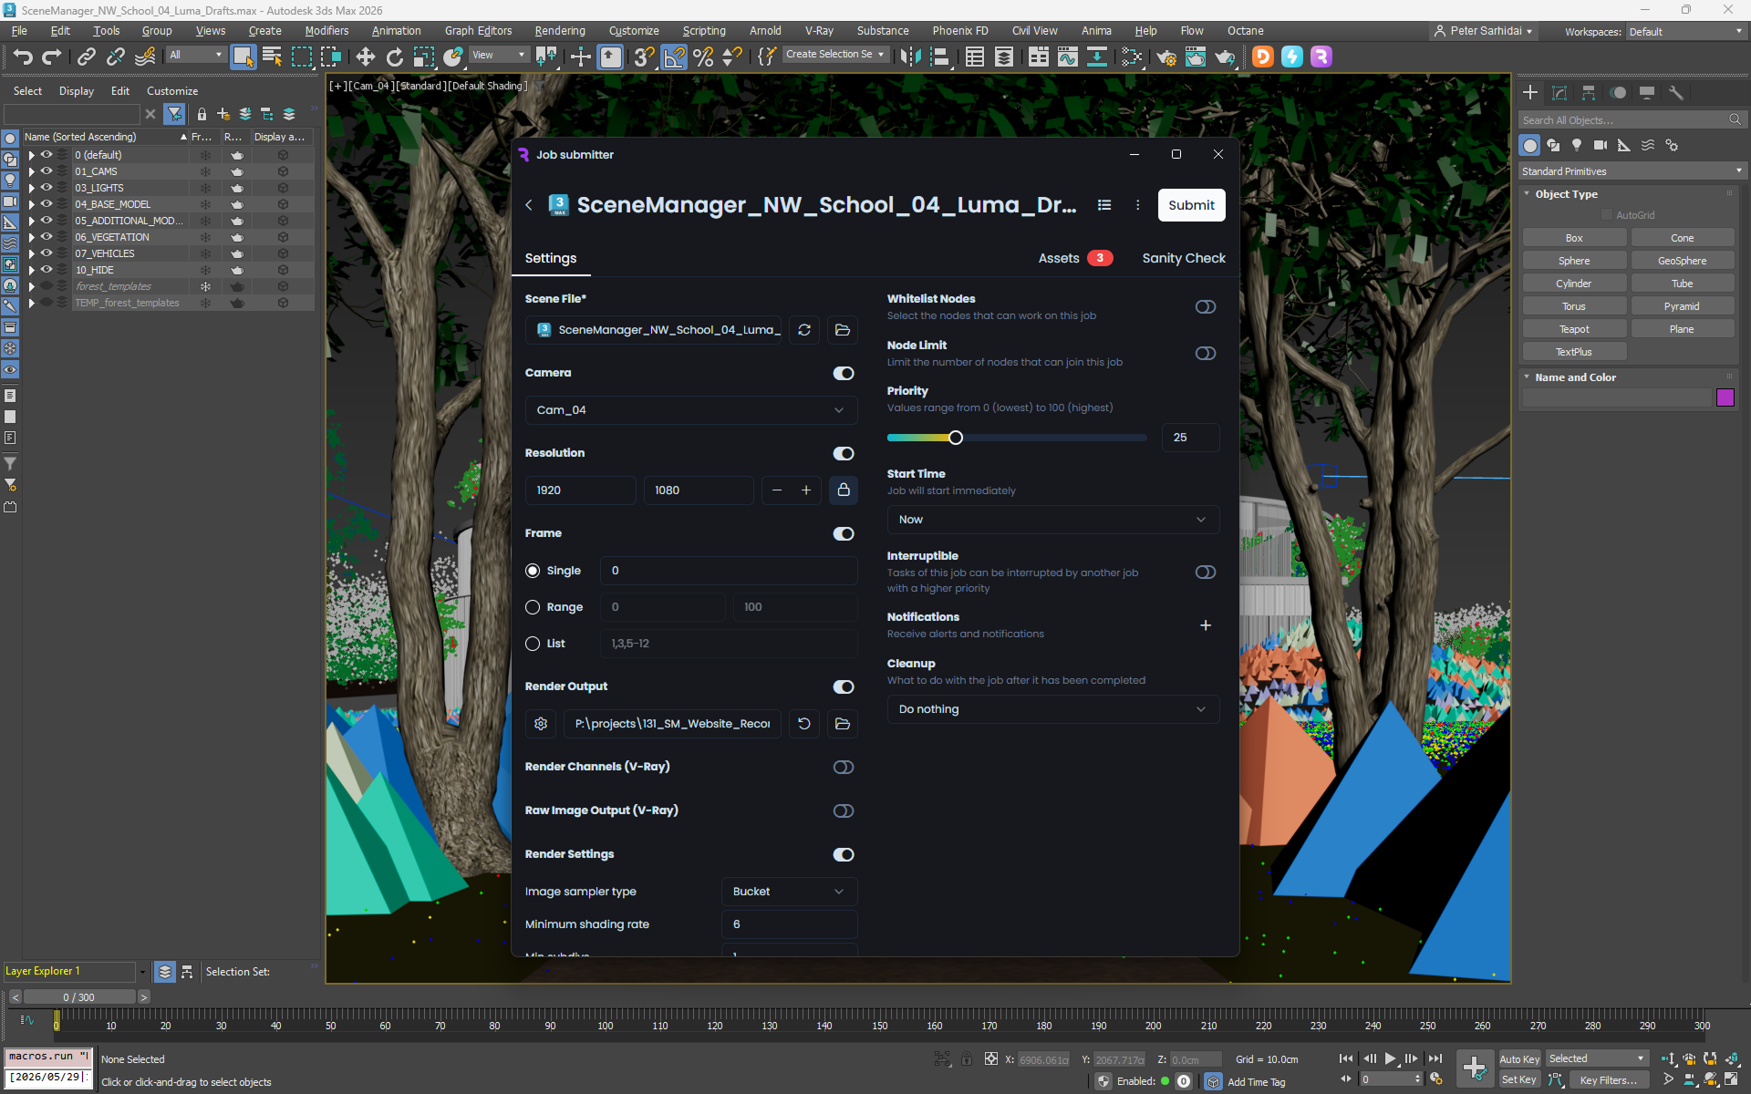Open the Start Time Now dropdown
Screen dimensions: 1751x1094
1053,520
